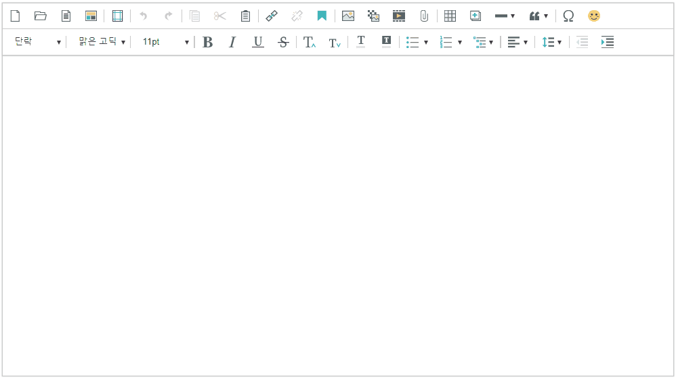The image size is (676, 379).
Task: Insert an image into the document
Action: [348, 16]
